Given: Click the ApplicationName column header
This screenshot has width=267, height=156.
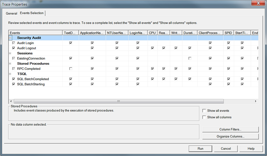Looking at the screenshot, I should (92, 33).
